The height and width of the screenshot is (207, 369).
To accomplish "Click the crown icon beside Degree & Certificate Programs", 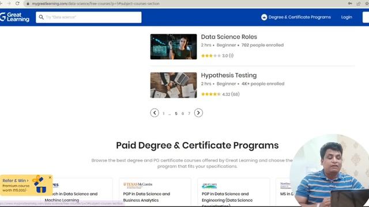I will tap(264, 17).
